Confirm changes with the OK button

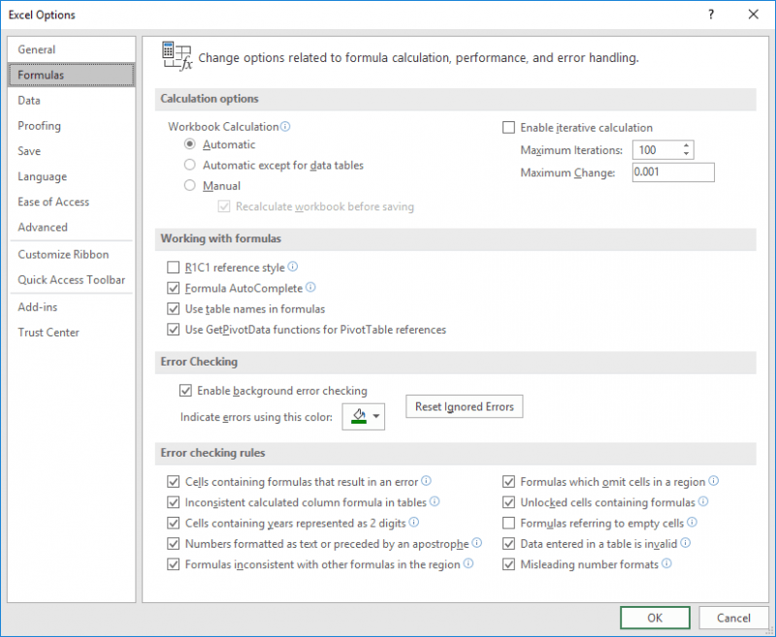coord(654,618)
